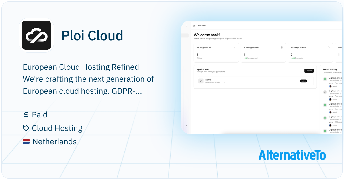Click the tag icon next to Cloud Hosting

(26, 128)
